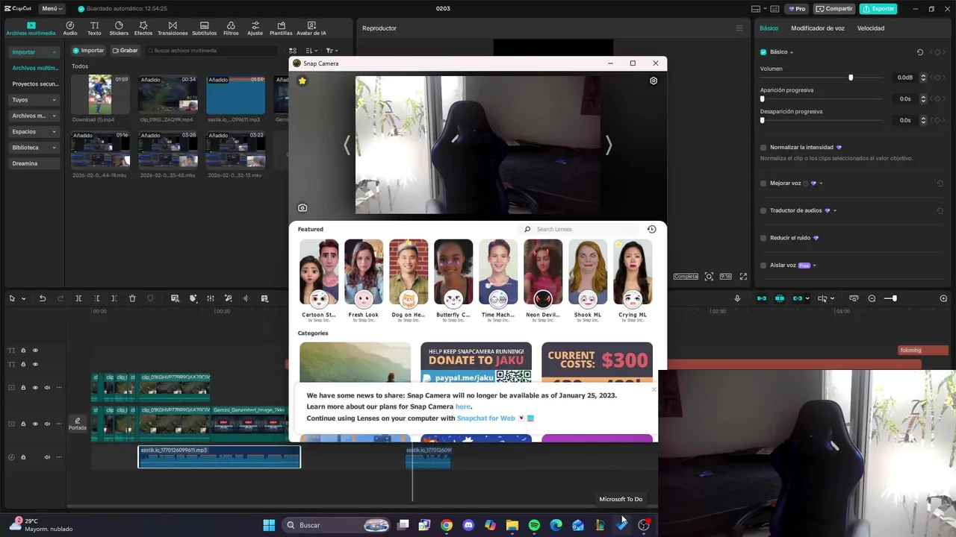Toggle eye visibility on top text track
The image size is (956, 537).
tap(35, 350)
